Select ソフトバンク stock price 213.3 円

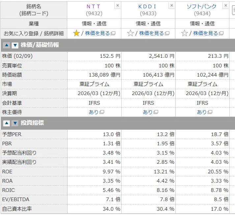click(x=218, y=56)
